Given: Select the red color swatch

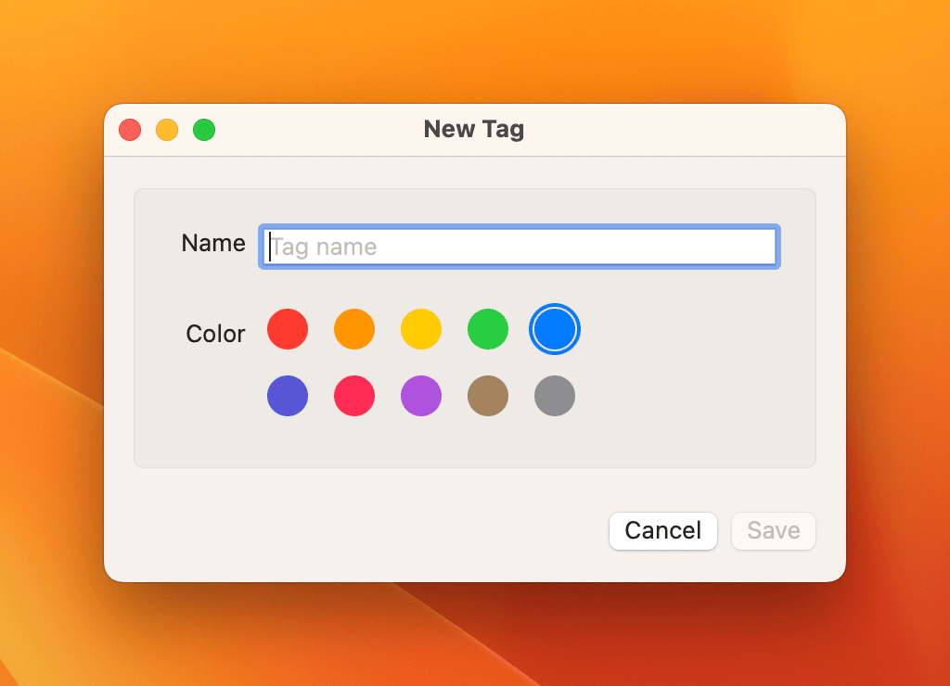Looking at the screenshot, I should click(x=288, y=329).
